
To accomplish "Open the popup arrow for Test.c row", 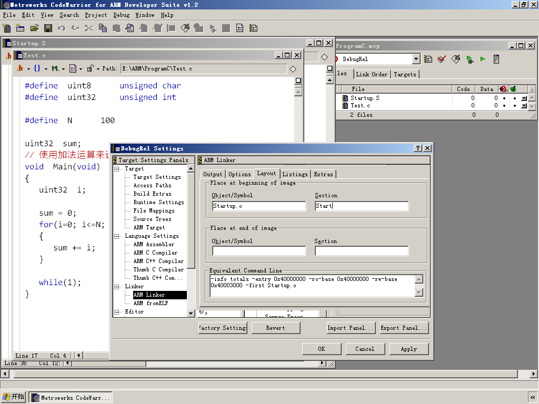I will tap(524, 106).
